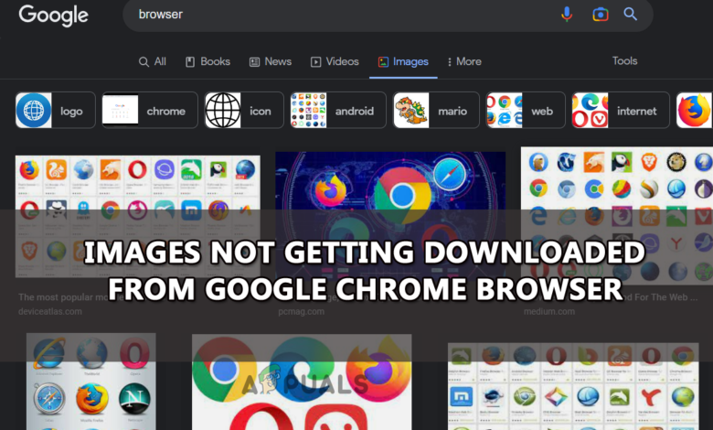Viewport: 713px width, 430px height.
Task: Select the 'mario' filter chip
Action: click(x=436, y=111)
